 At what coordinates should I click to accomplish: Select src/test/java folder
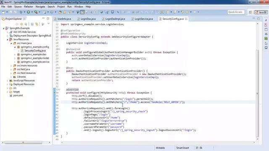click(24, 69)
